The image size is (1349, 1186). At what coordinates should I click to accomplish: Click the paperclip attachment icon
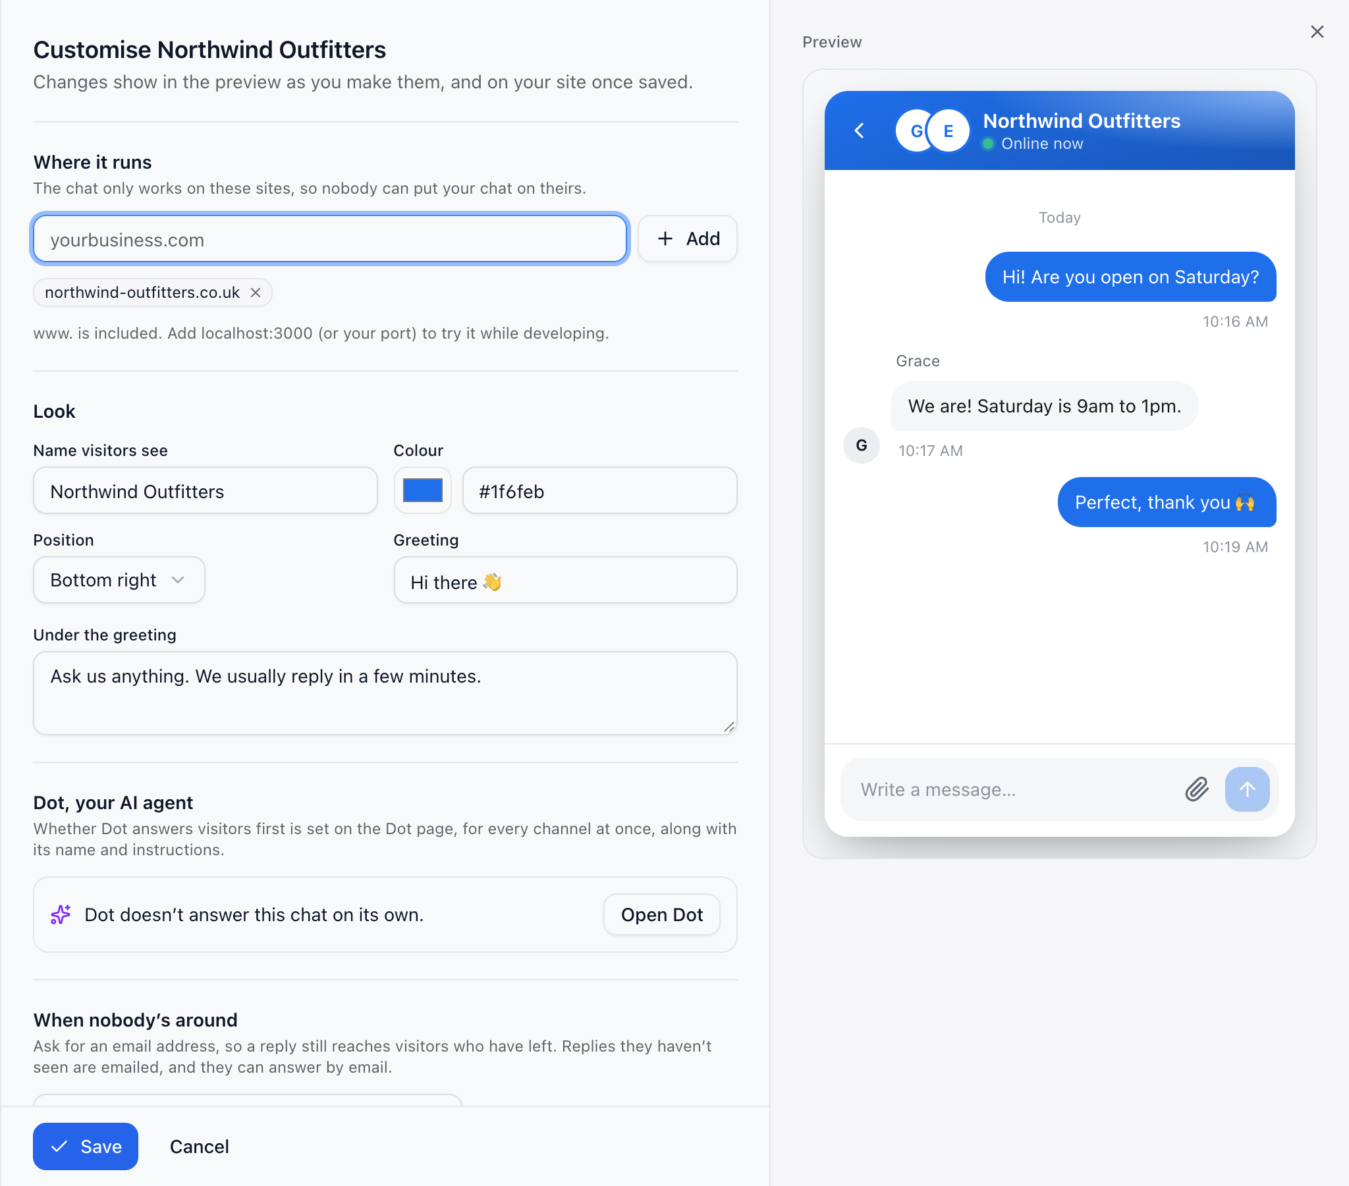click(x=1197, y=789)
